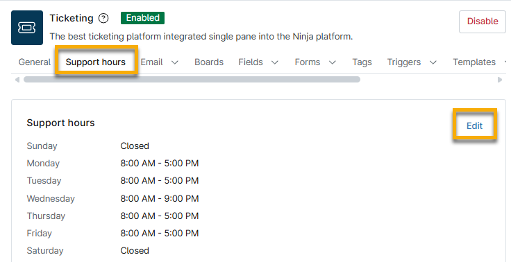Click the Ticketing title text

[x=72, y=18]
